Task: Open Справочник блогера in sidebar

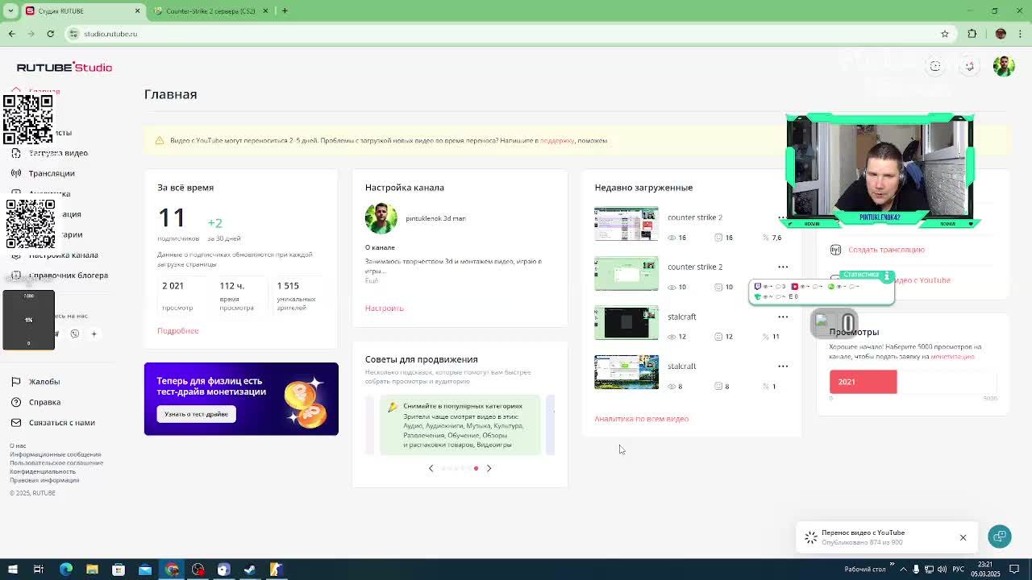Action: tap(69, 275)
